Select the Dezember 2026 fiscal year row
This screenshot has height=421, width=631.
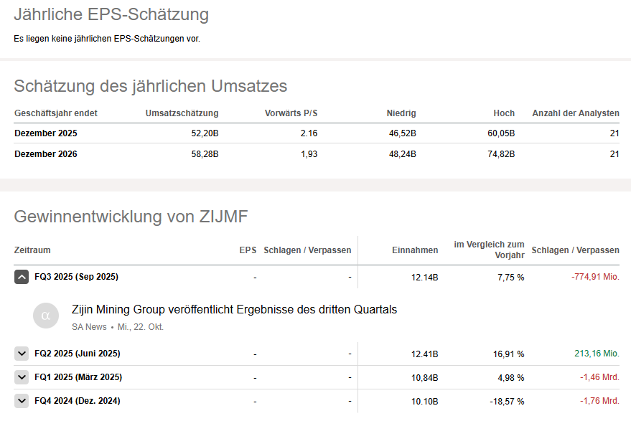46,154
